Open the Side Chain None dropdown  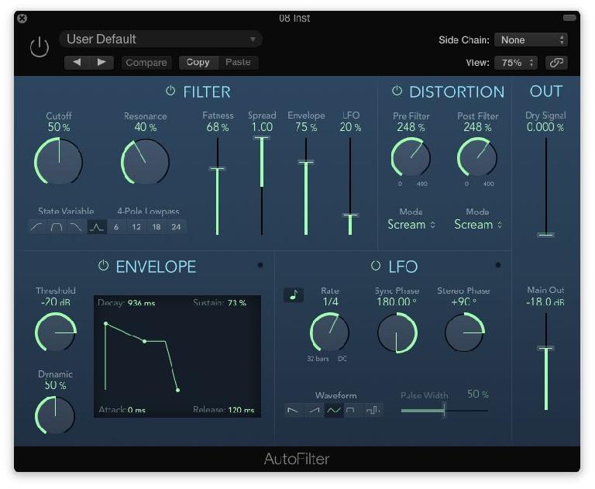tap(531, 40)
